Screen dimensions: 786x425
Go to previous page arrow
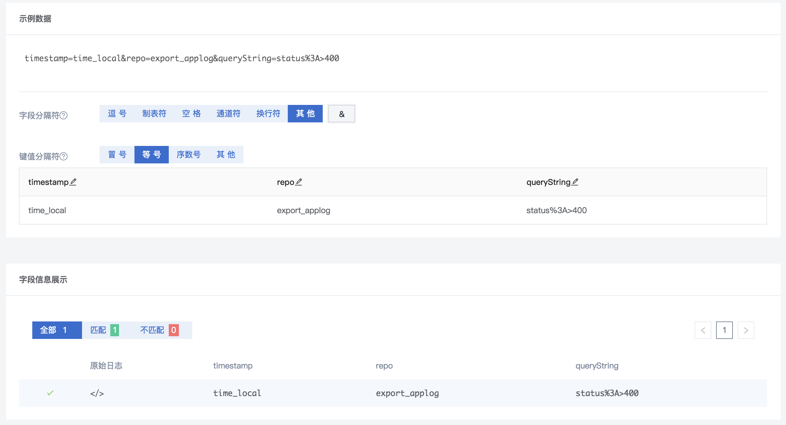(x=703, y=330)
